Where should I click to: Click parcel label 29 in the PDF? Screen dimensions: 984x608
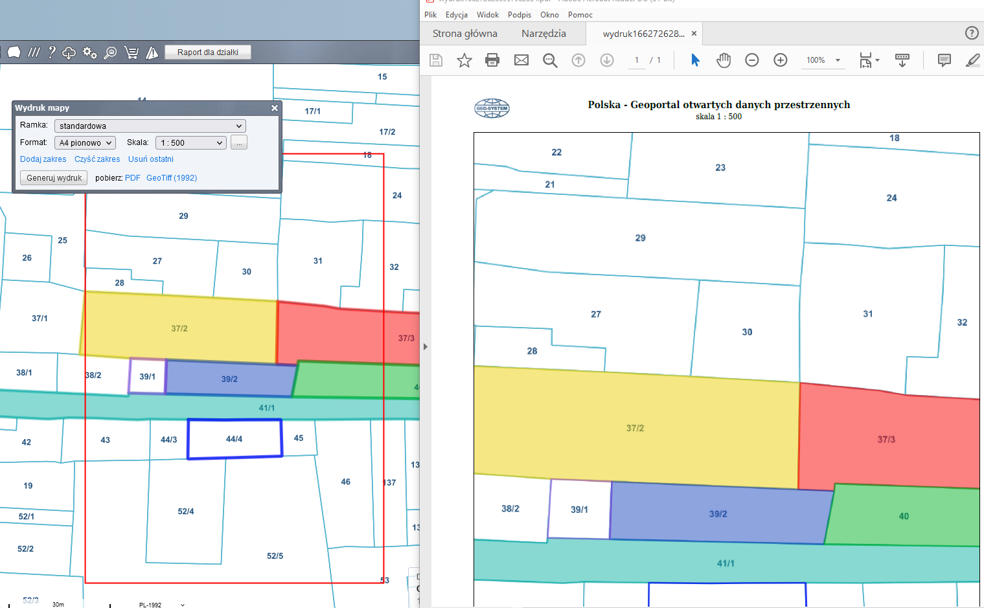tap(641, 238)
